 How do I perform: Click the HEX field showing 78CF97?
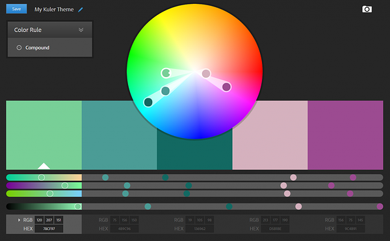(x=49, y=229)
